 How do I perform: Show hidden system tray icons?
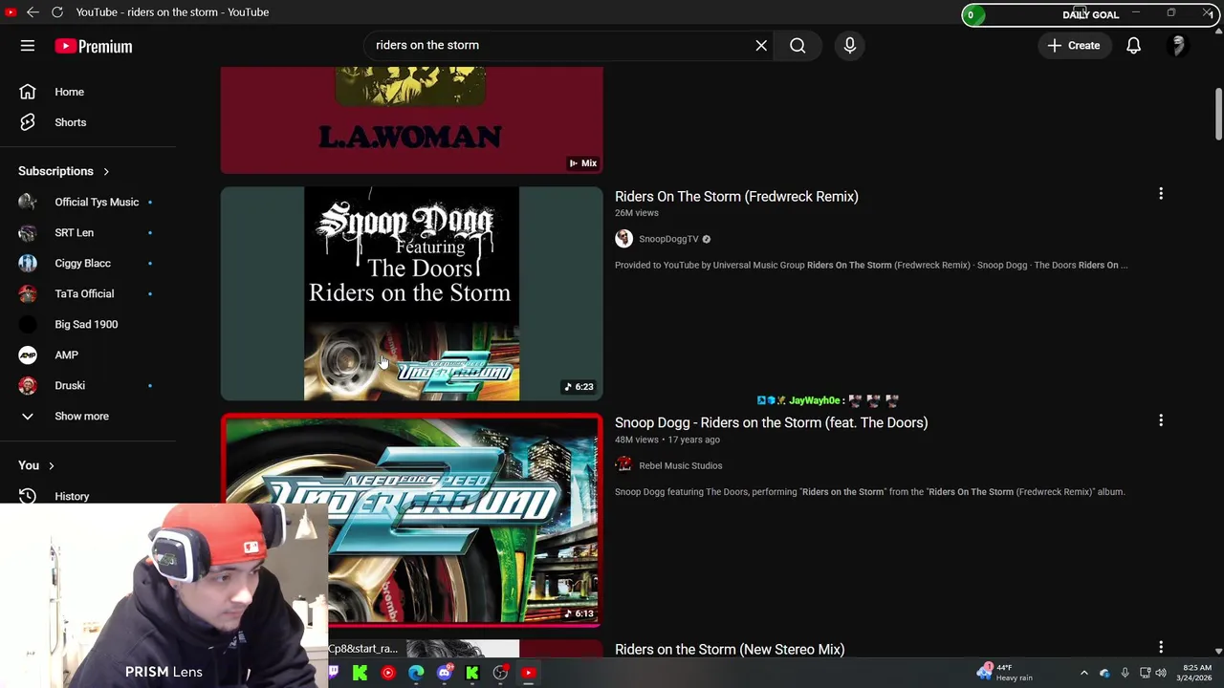1083,673
